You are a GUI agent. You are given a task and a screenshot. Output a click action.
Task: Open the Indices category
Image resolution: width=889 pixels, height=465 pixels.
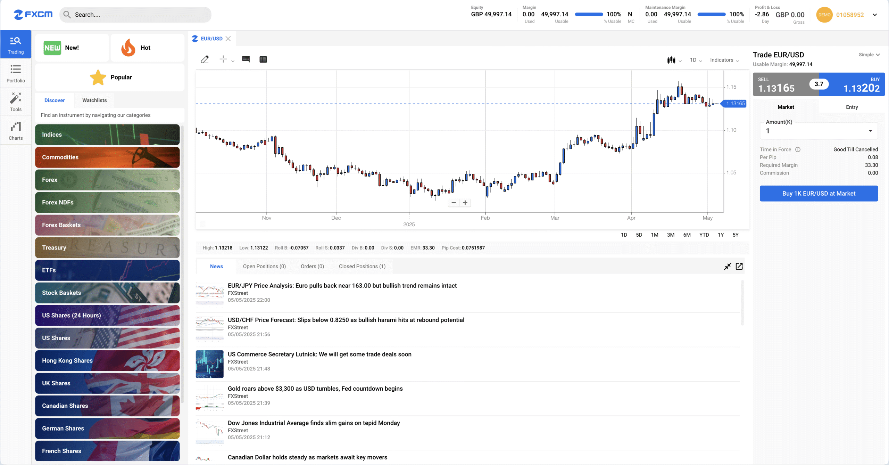107,135
